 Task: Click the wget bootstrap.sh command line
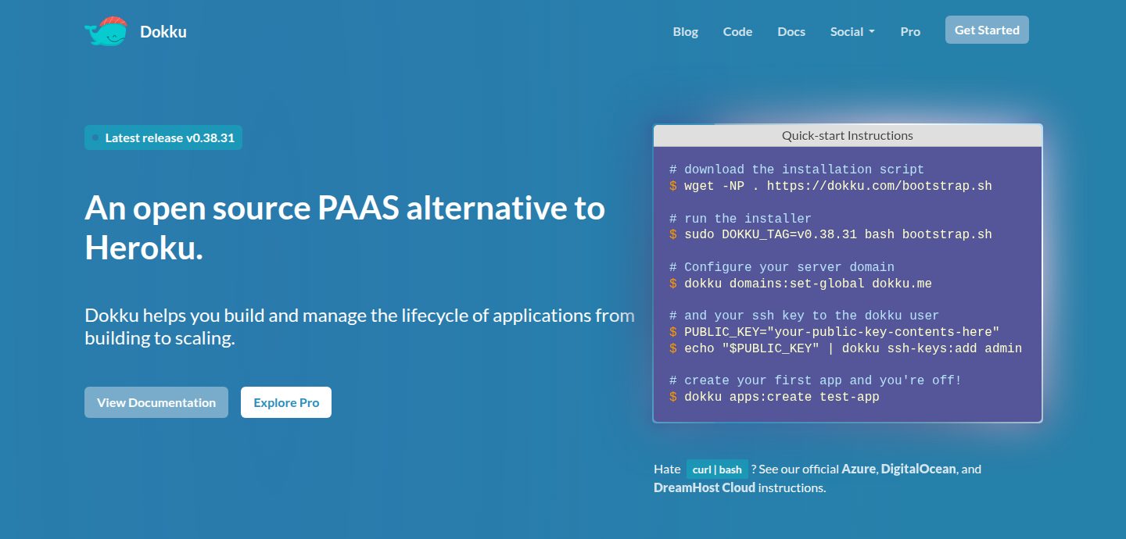point(830,186)
